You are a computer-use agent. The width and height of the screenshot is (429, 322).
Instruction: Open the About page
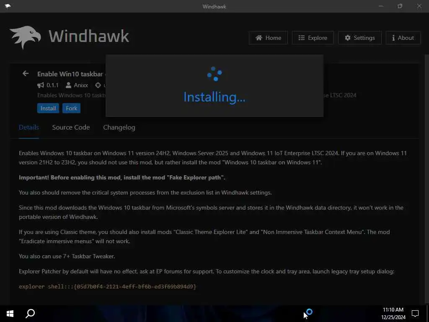tap(403, 38)
